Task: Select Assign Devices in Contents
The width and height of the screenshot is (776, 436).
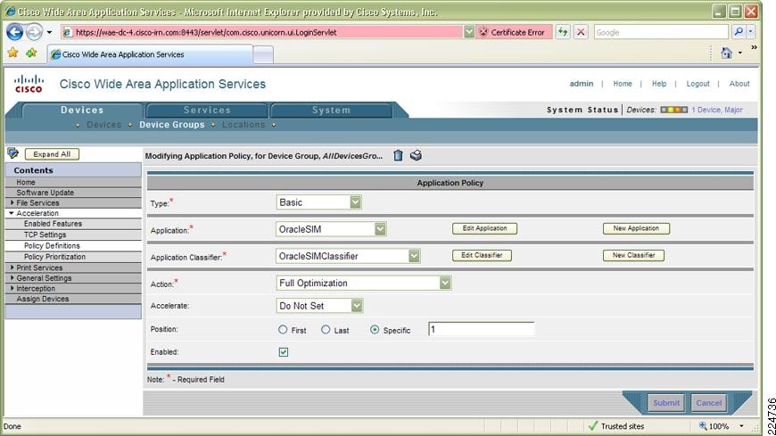Action: pos(43,299)
